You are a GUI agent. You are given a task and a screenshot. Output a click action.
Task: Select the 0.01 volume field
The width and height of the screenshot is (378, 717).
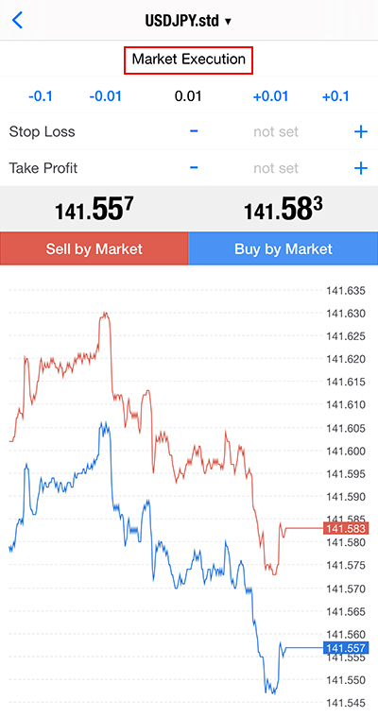[188, 96]
